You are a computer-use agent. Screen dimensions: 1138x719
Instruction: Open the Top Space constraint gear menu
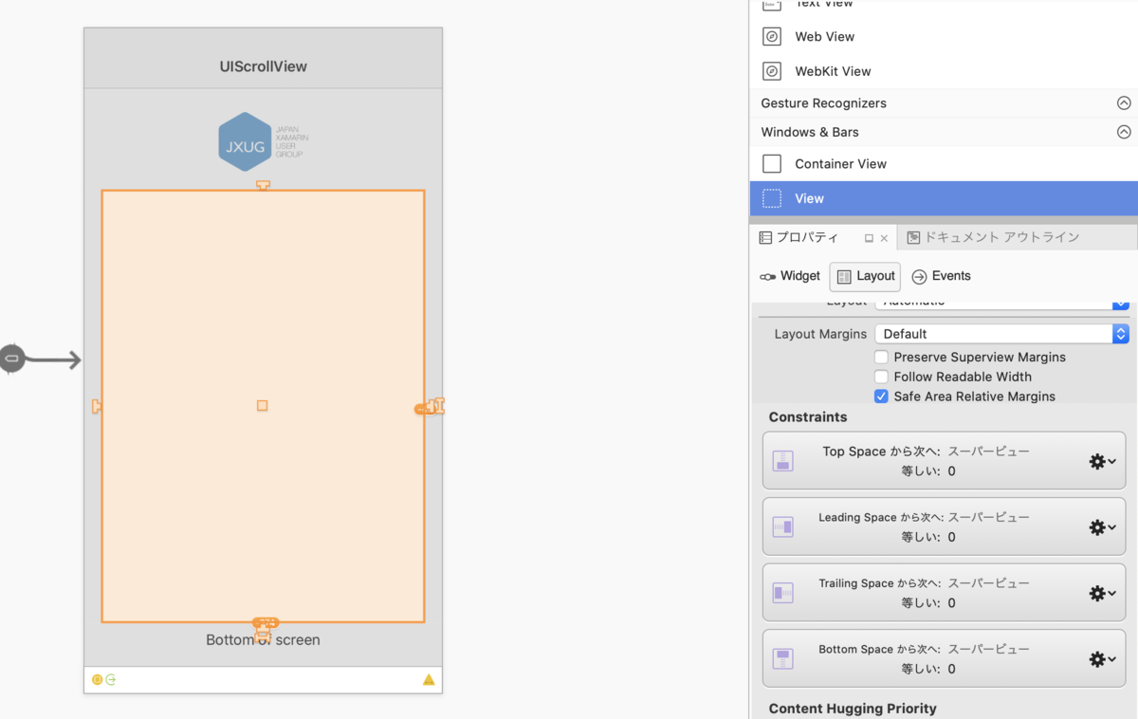(1102, 461)
